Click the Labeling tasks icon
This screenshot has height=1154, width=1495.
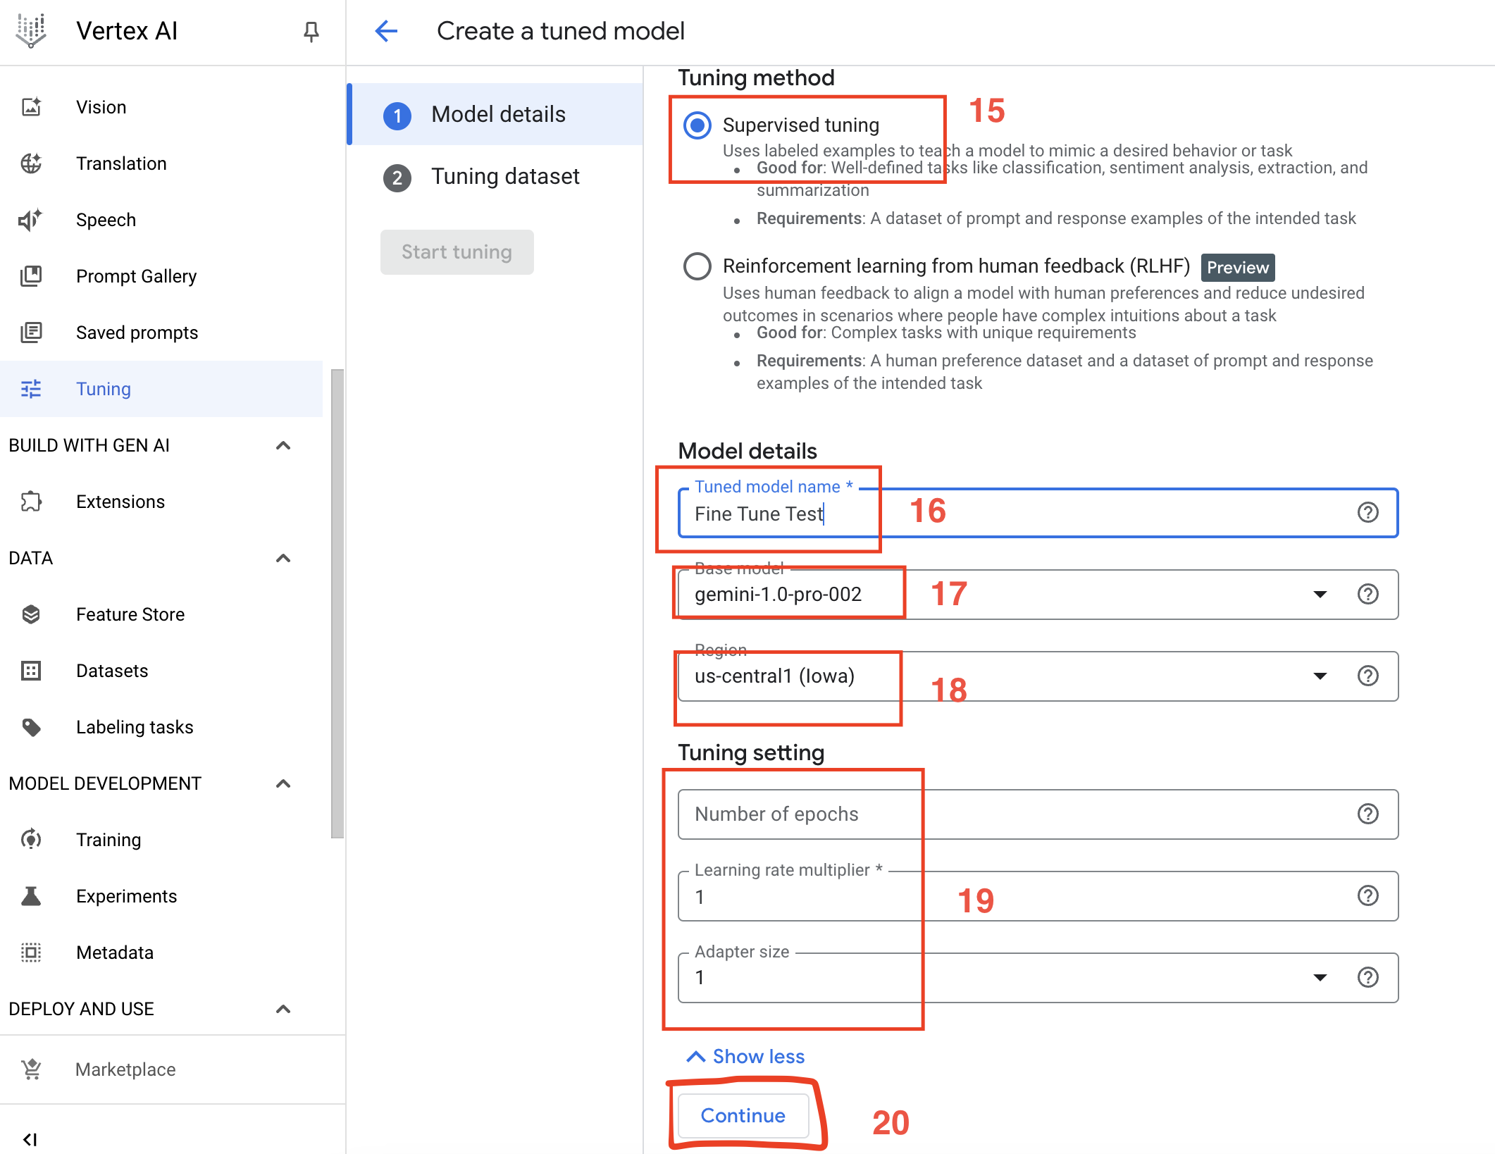32,727
